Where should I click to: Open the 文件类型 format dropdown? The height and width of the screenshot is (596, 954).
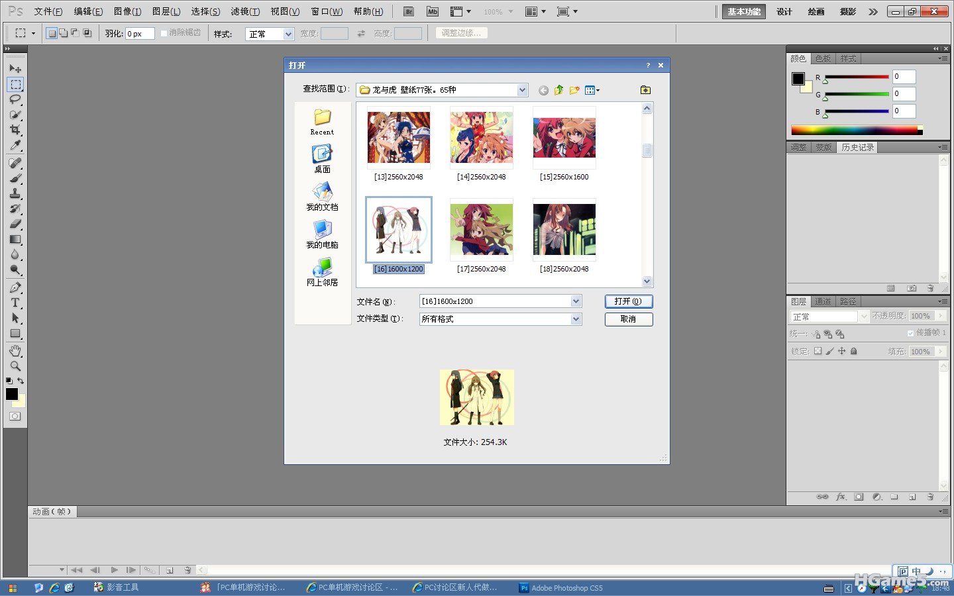click(576, 319)
